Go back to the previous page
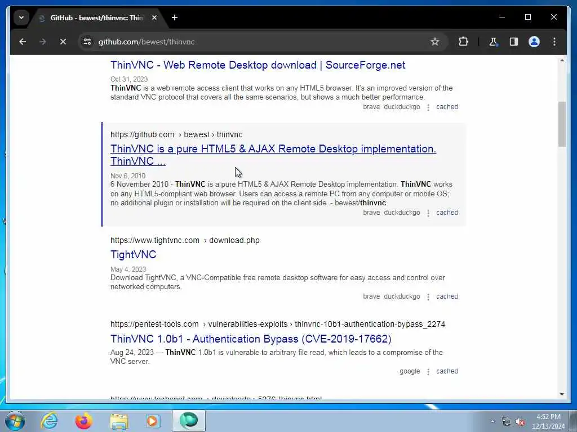 click(23, 42)
